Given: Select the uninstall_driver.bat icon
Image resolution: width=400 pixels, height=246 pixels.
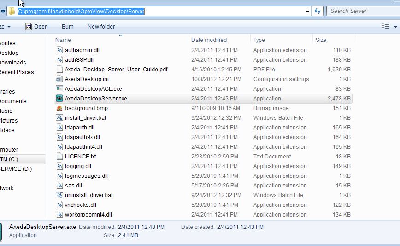Looking at the screenshot, I should click(59, 195).
